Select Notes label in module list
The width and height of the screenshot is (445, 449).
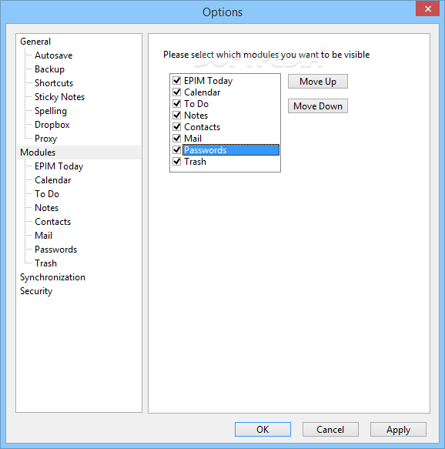(x=196, y=116)
